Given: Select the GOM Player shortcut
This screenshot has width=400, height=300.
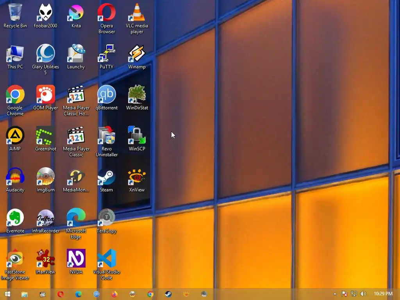Looking at the screenshot, I should (45, 98).
